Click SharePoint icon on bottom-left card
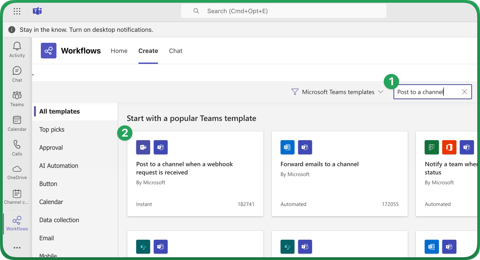Screen dimensions: 480x260 pos(143,247)
